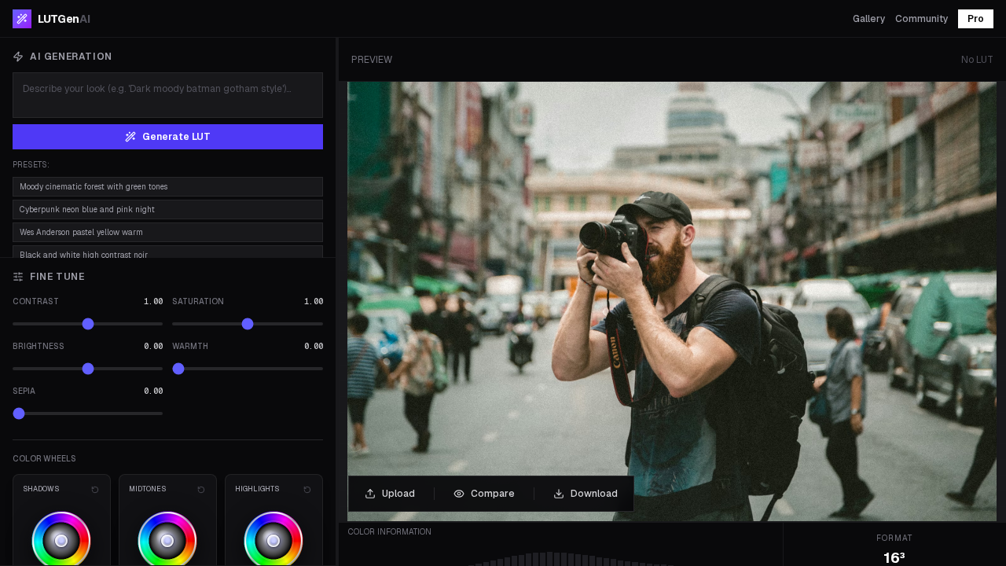Click the Pro upgrade button
Viewport: 1006px width, 566px height.
(975, 19)
